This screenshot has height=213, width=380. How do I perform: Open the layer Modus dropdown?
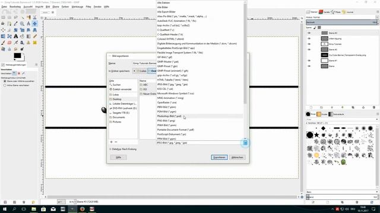pyautogui.click(x=377, y=17)
